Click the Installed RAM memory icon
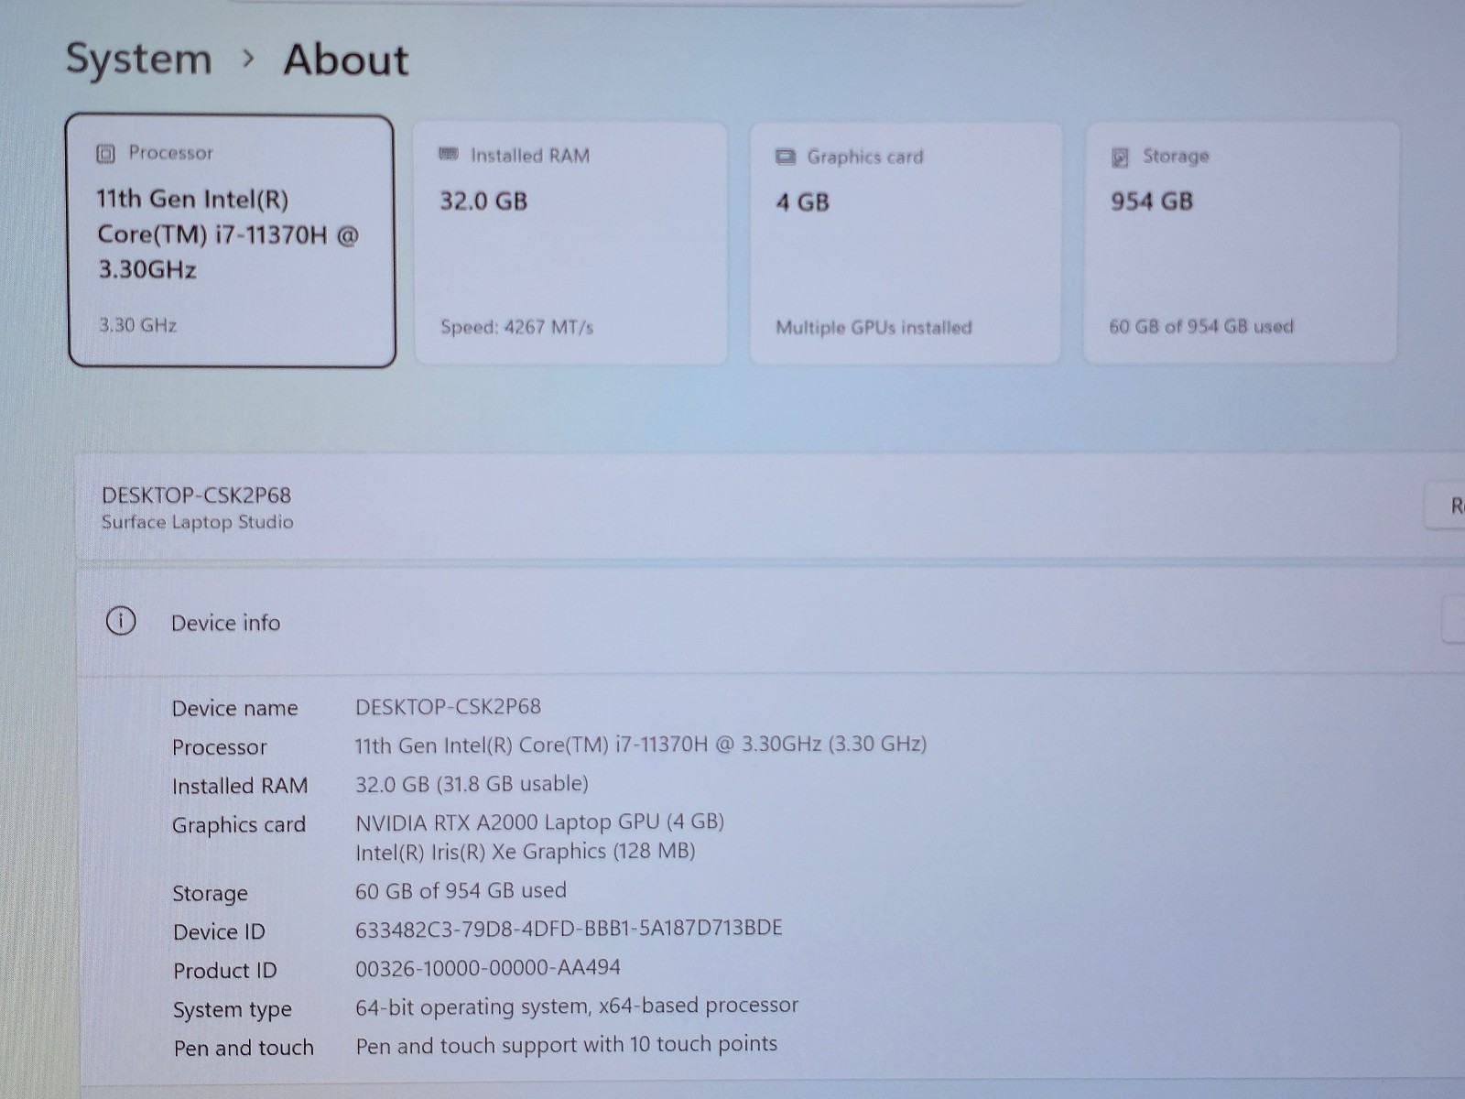1465x1099 pixels. [x=449, y=154]
